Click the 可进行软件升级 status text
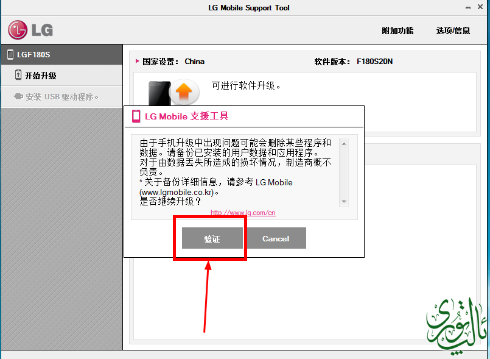 click(246, 85)
